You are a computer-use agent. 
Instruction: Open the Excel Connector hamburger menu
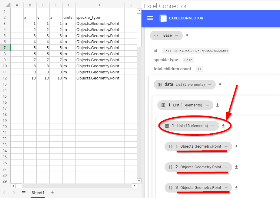(x=150, y=18)
